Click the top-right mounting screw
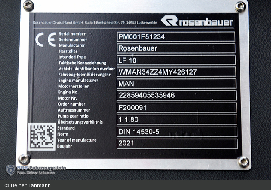 tap(240, 7)
